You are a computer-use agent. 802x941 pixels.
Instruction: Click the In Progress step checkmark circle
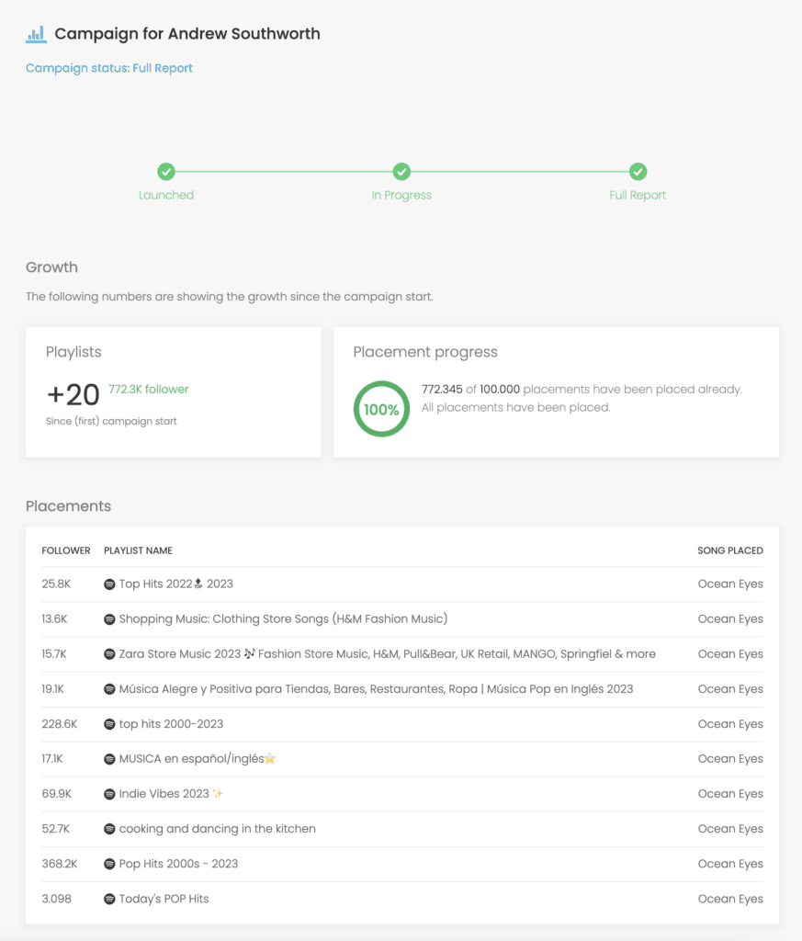(401, 172)
